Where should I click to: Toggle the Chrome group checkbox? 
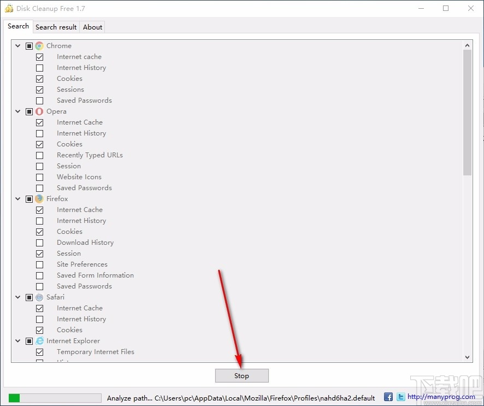click(x=29, y=46)
